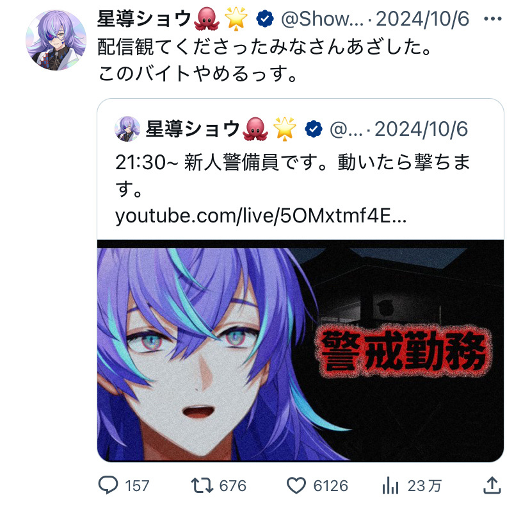Open view analytics bar chart icon
The width and height of the screenshot is (530, 509).
390,485
